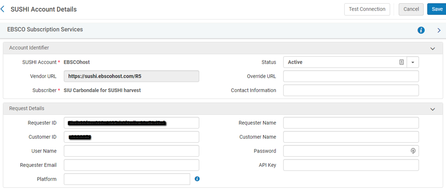
Task: Click into the Customer ID field
Action: [131, 137]
